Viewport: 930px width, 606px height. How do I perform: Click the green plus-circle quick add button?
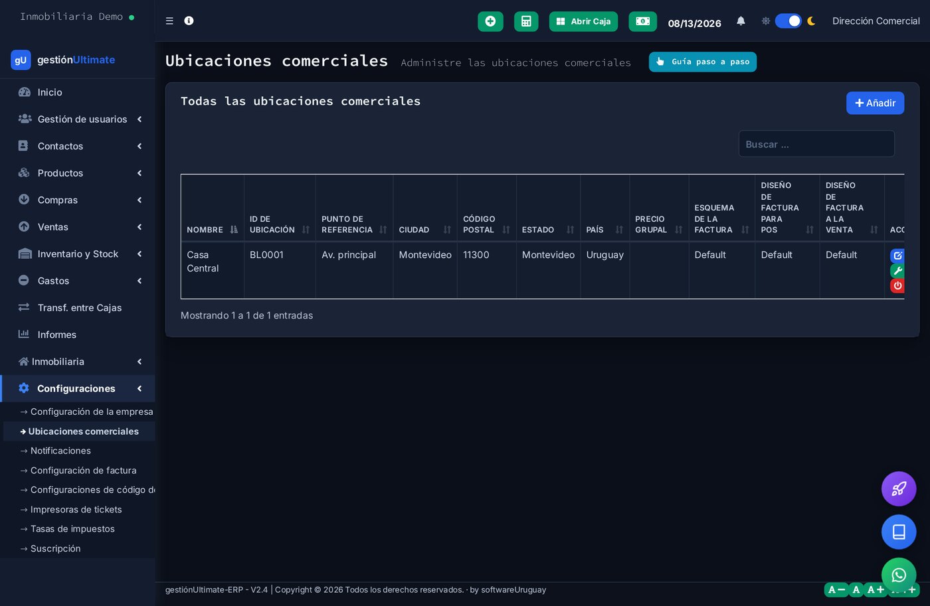coord(490,21)
